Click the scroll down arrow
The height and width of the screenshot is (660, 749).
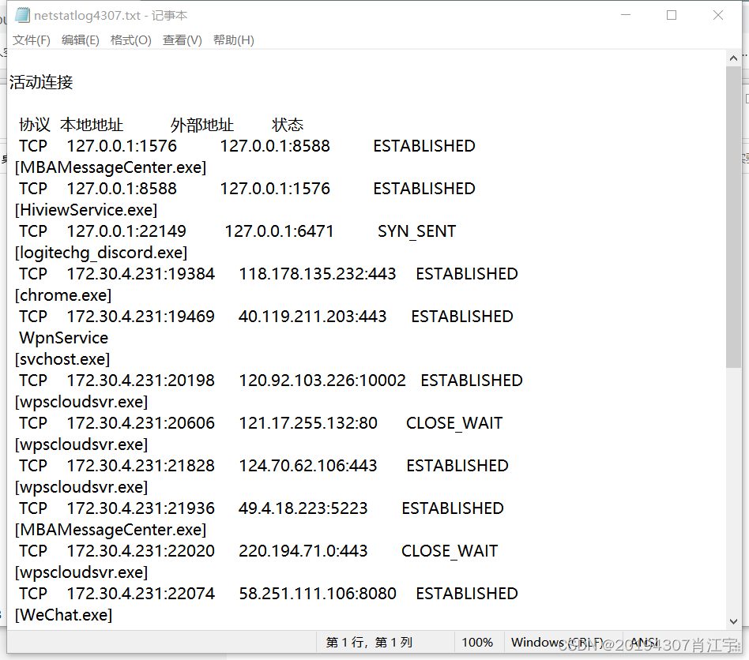click(x=733, y=621)
